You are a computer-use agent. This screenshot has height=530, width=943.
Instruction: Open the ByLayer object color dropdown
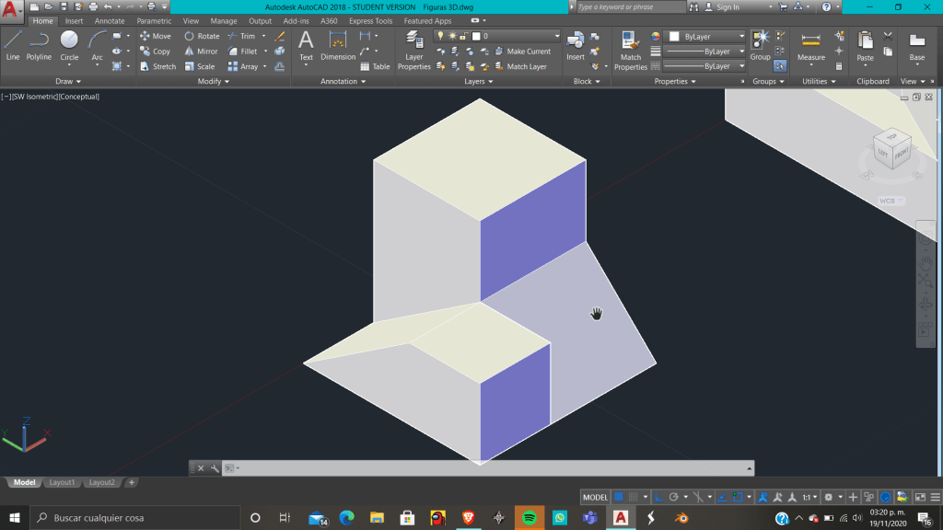click(x=705, y=36)
